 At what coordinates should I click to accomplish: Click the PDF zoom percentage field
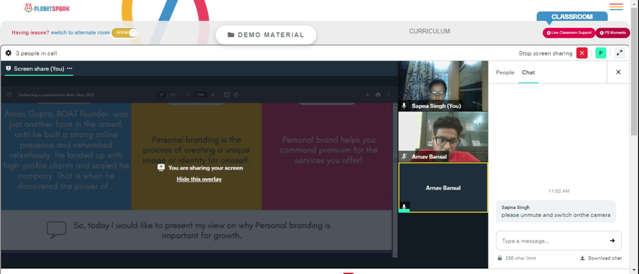point(200,95)
